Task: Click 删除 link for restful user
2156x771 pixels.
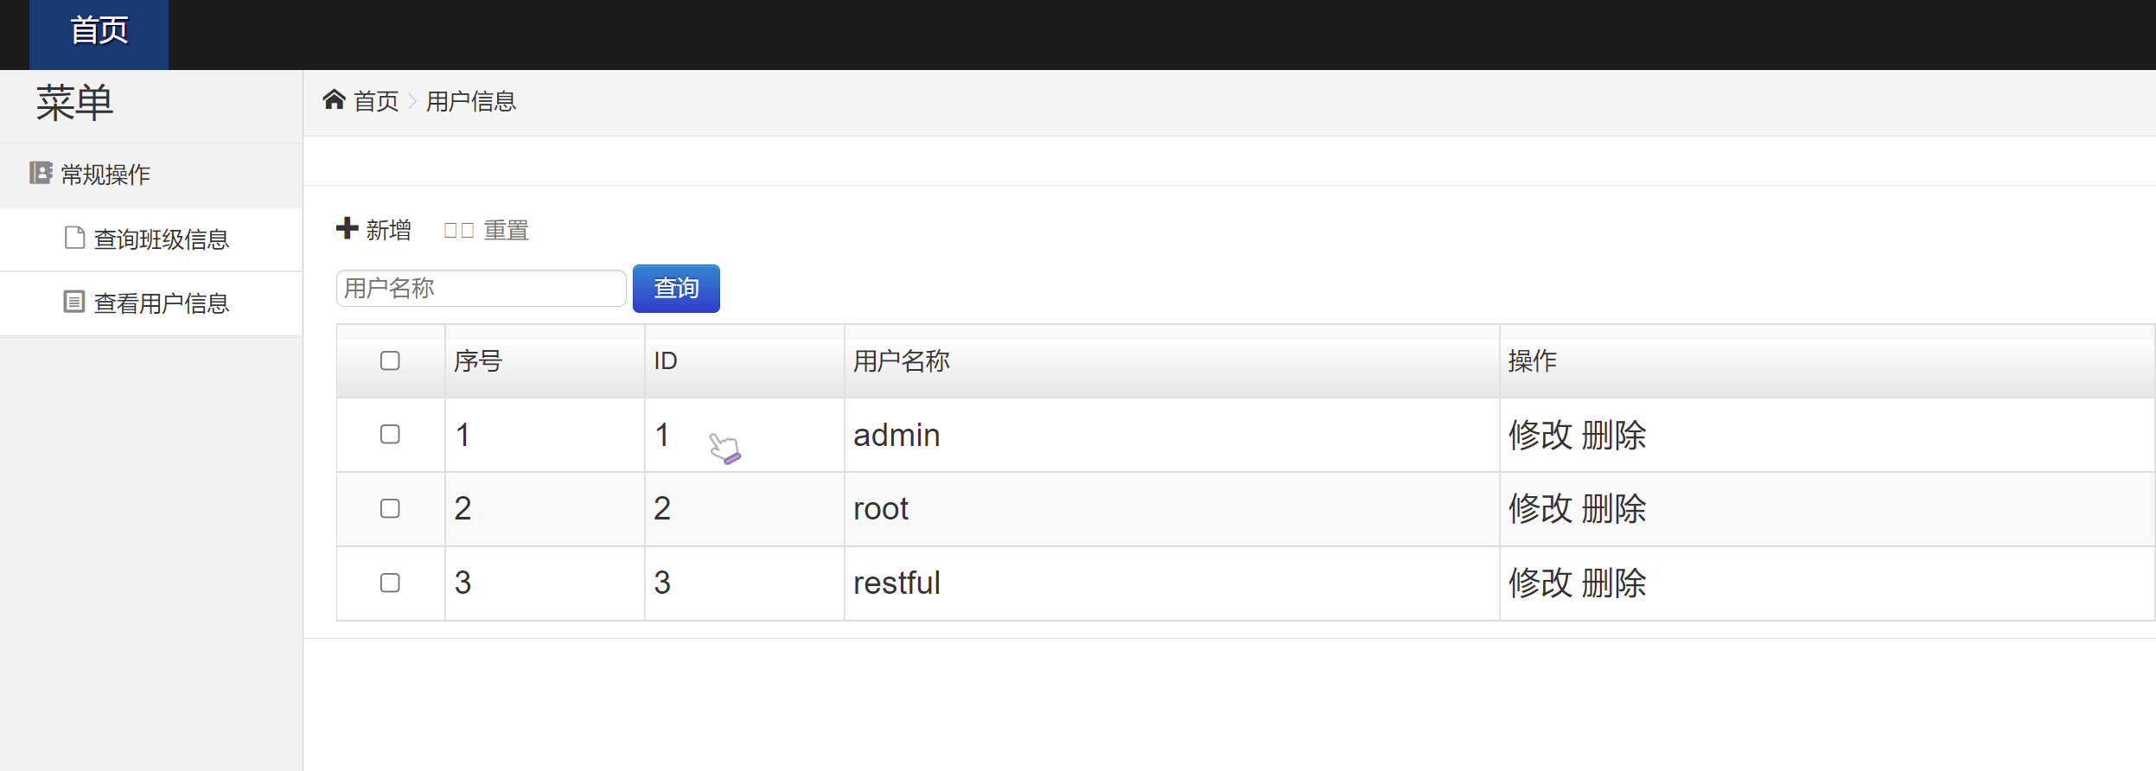Action: coord(1614,583)
